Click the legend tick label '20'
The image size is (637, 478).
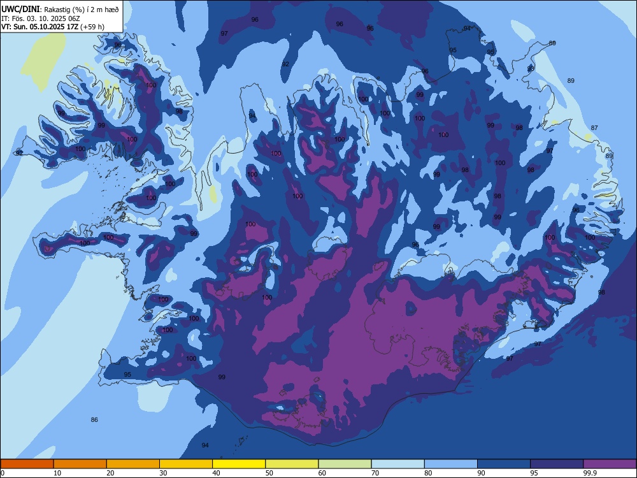click(x=110, y=473)
